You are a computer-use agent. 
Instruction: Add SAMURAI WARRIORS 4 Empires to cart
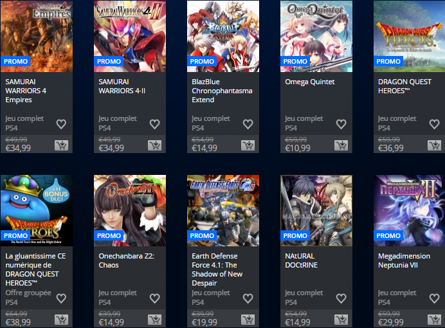pos(61,145)
